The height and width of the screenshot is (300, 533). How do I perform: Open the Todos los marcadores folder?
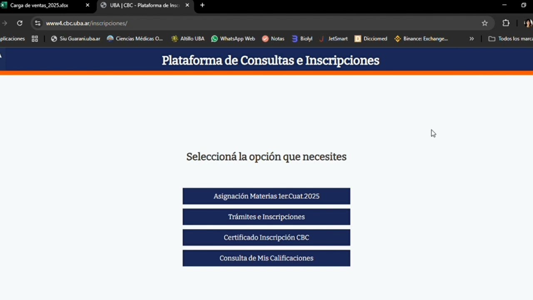(511, 39)
